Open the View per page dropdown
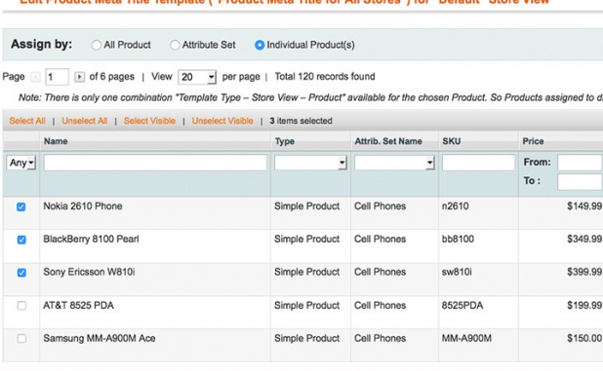This screenshot has height=371, width=603. pyautogui.click(x=197, y=77)
